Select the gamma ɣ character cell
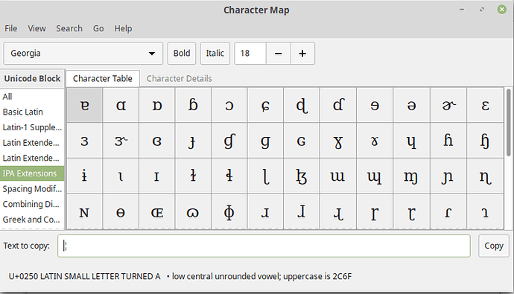 coord(338,141)
